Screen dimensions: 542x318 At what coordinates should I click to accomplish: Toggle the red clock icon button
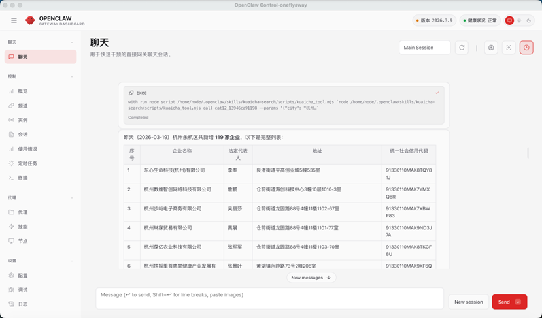526,48
